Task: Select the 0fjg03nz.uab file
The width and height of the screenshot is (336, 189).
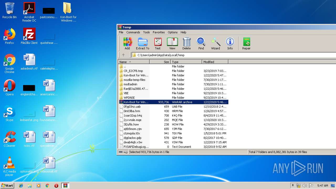Action: click(173, 107)
